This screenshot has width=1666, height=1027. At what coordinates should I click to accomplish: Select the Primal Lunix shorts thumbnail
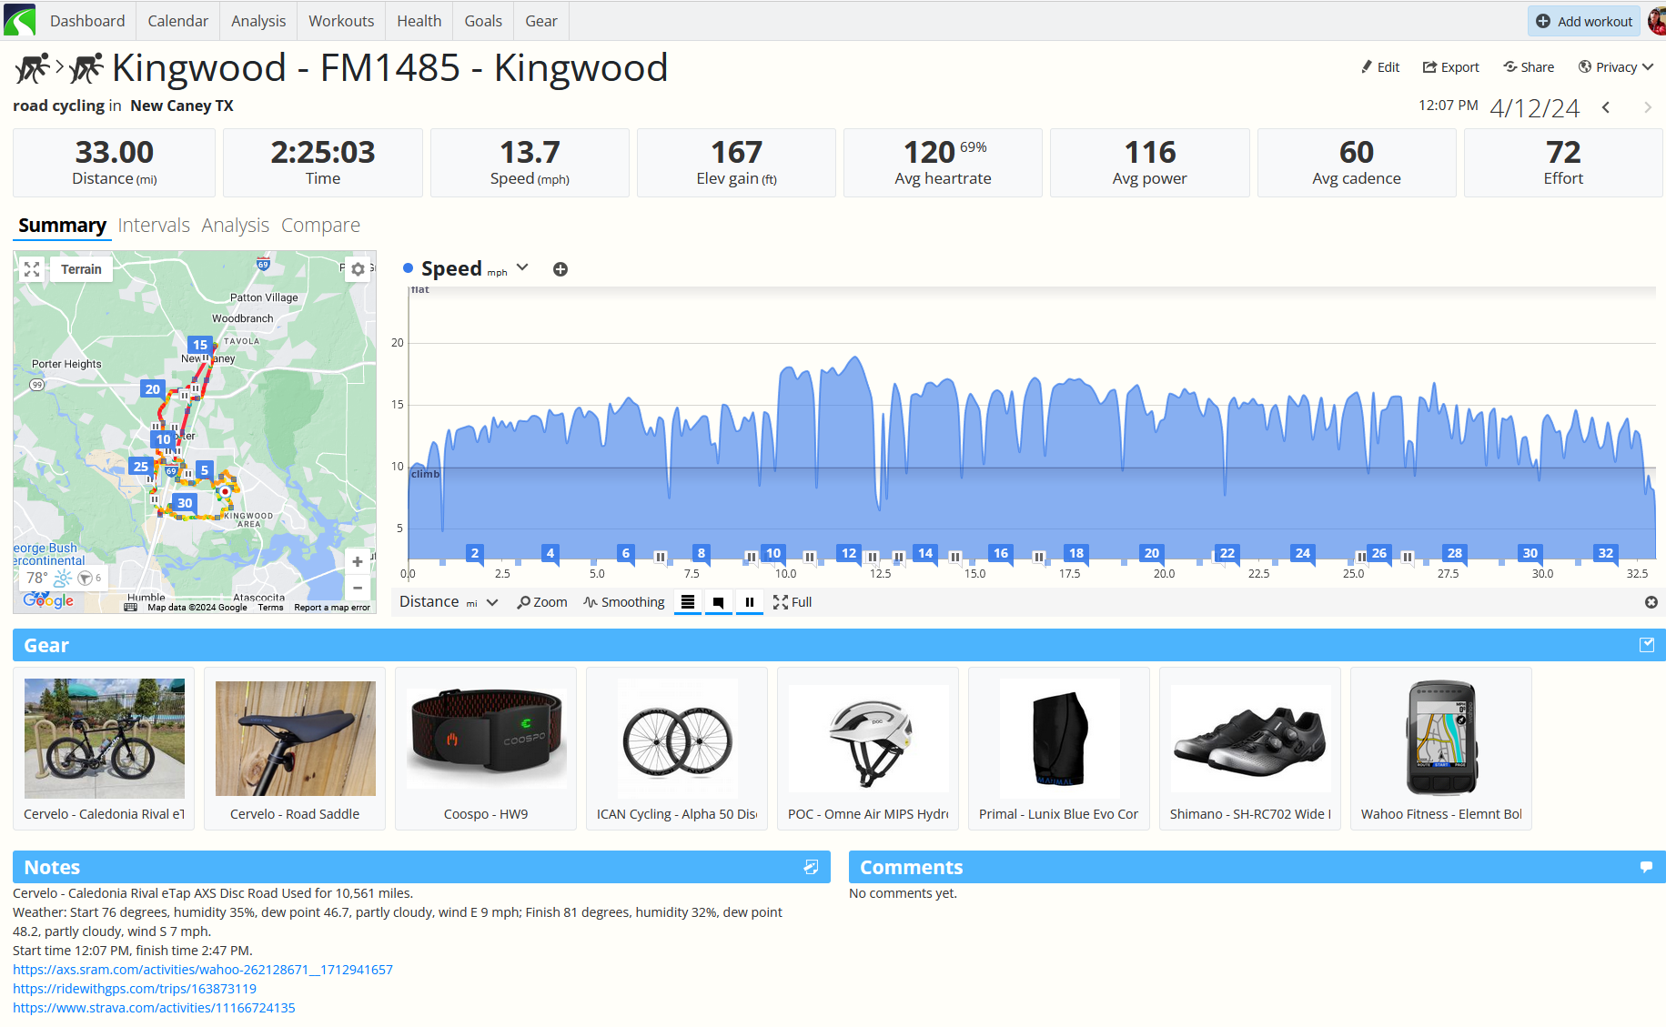pyautogui.click(x=1059, y=749)
